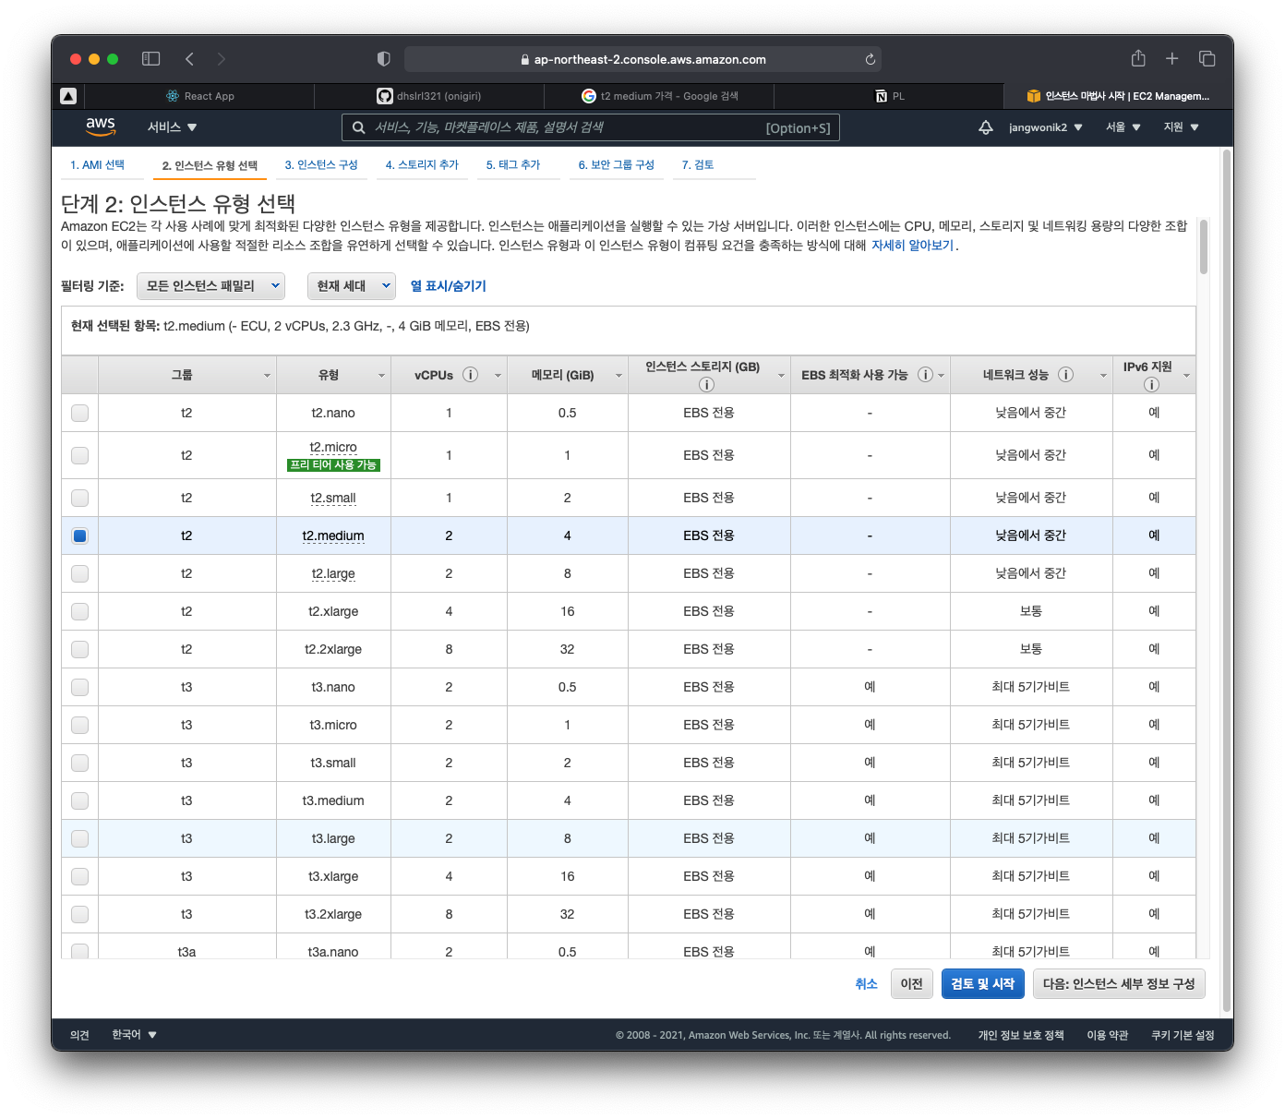1285x1119 pixels.
Task: Open the 모든 인스턴스 패밀리 filter dropdown
Action: (x=210, y=286)
